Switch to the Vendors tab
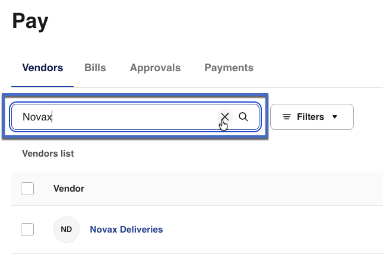Viewport: 383px width, 264px height. (x=43, y=68)
